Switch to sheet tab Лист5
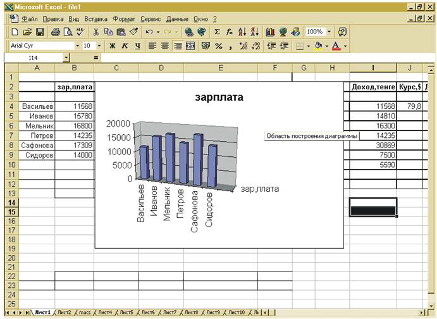 pos(126,313)
